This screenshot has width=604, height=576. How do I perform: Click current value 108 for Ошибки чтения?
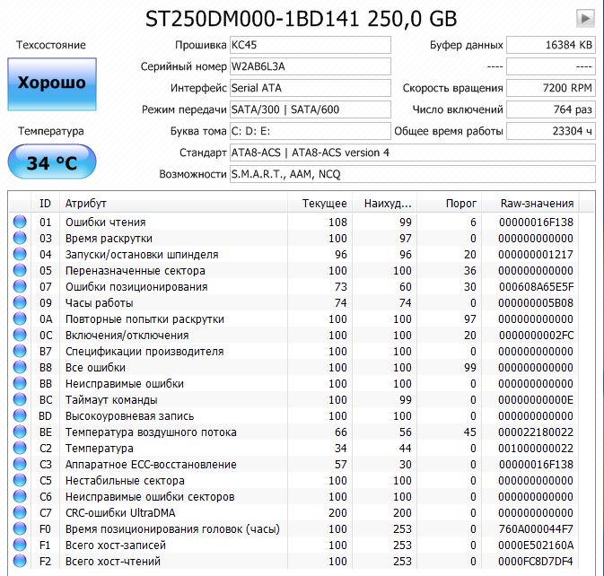[337, 223]
